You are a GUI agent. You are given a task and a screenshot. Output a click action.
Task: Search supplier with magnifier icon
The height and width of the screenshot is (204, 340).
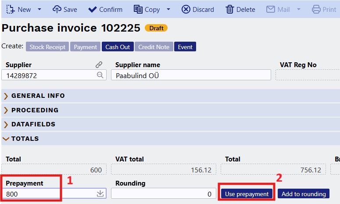point(100,75)
